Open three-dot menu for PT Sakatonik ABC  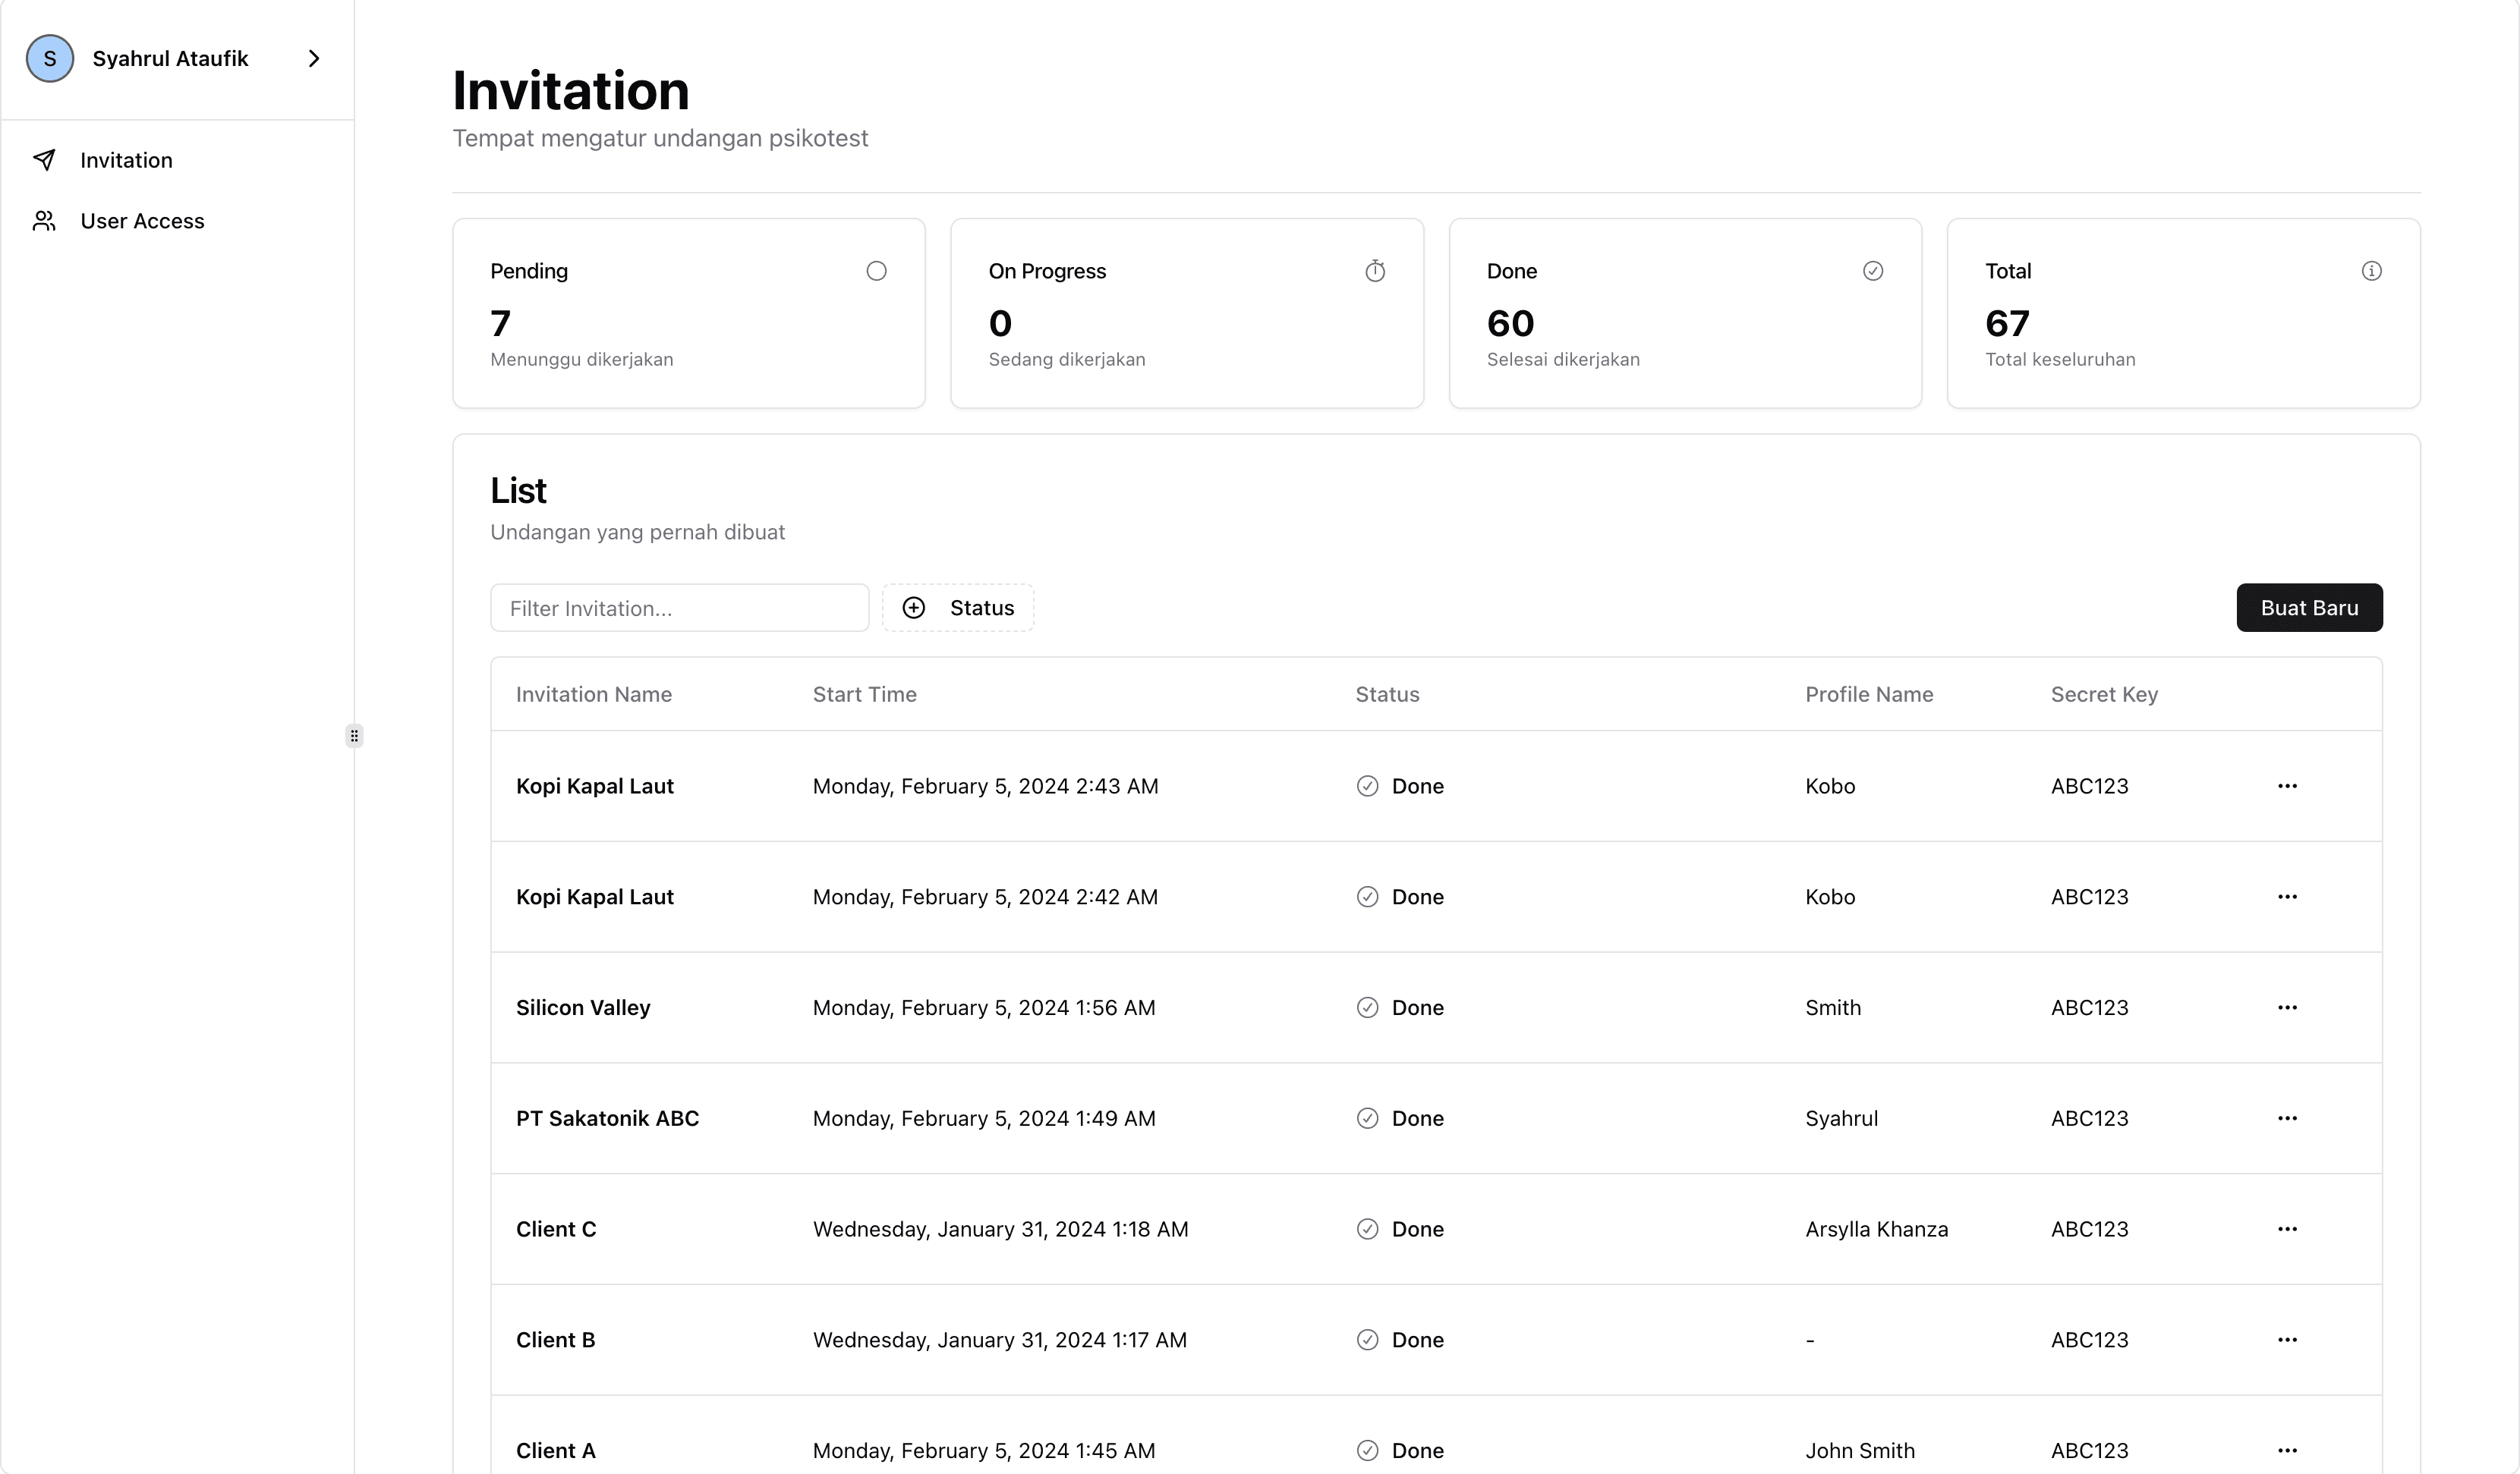2287,1118
